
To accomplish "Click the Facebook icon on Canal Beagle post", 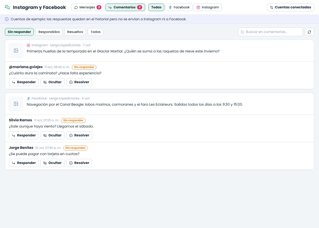I will click(x=28, y=99).
